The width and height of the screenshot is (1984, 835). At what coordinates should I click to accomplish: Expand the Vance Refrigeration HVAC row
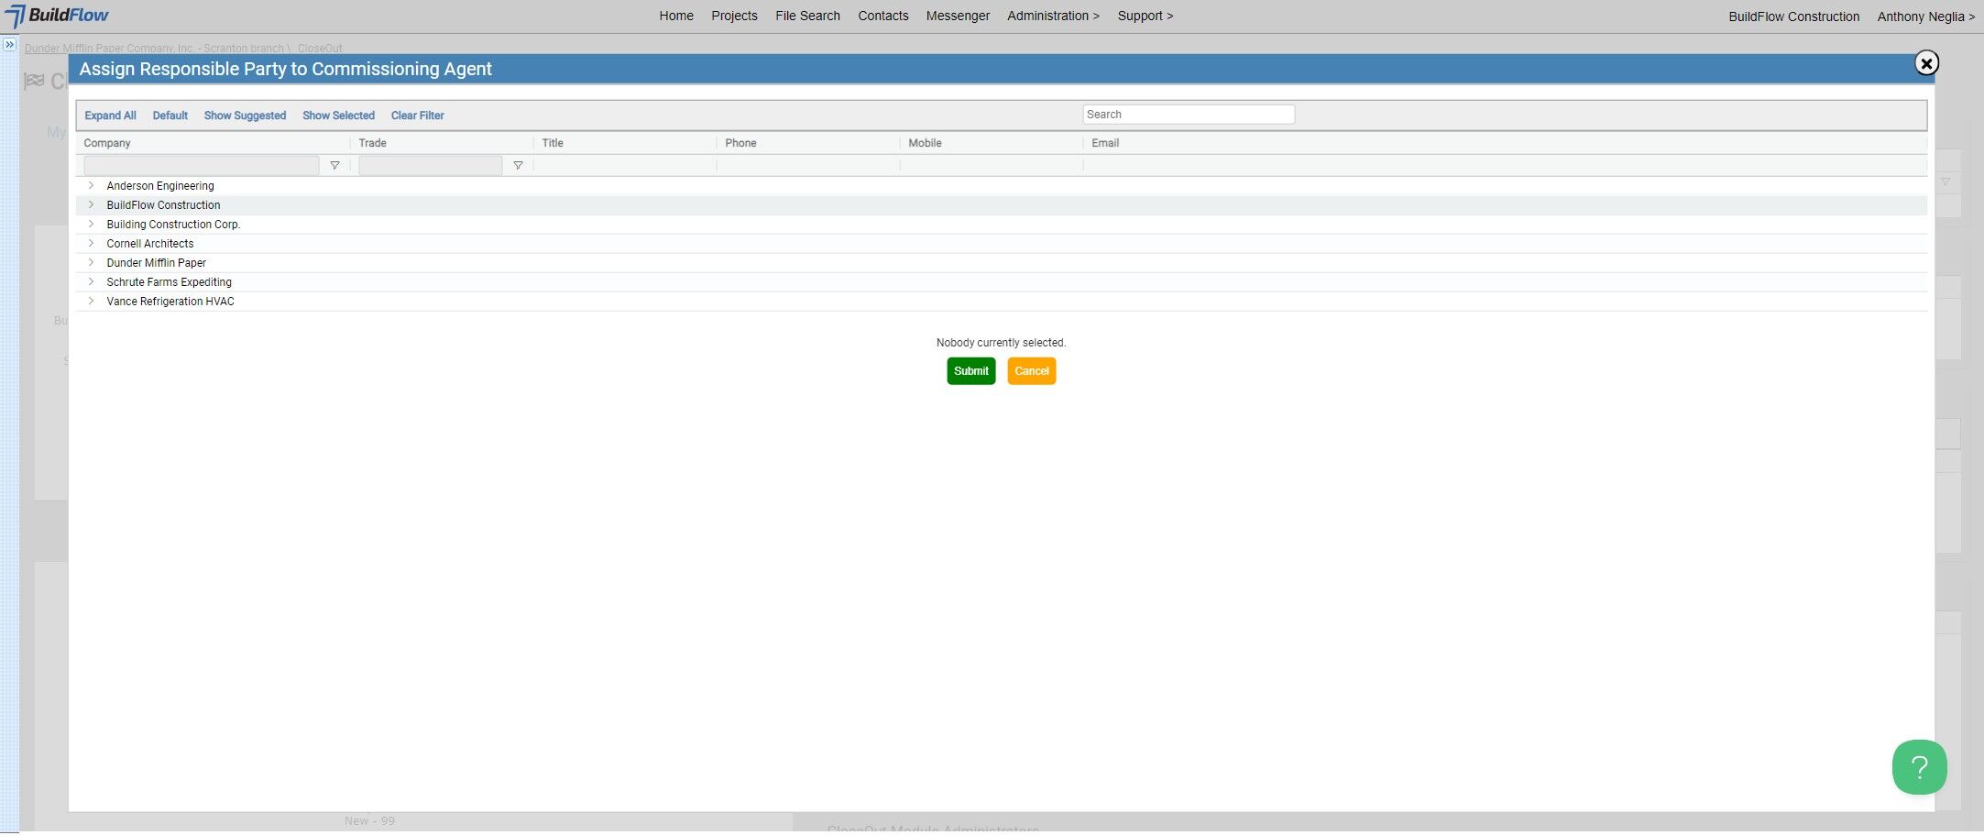pos(91,301)
